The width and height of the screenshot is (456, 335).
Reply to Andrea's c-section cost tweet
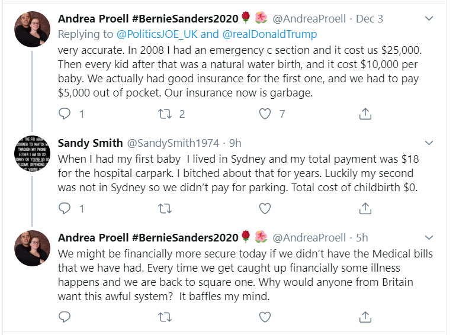65,113
